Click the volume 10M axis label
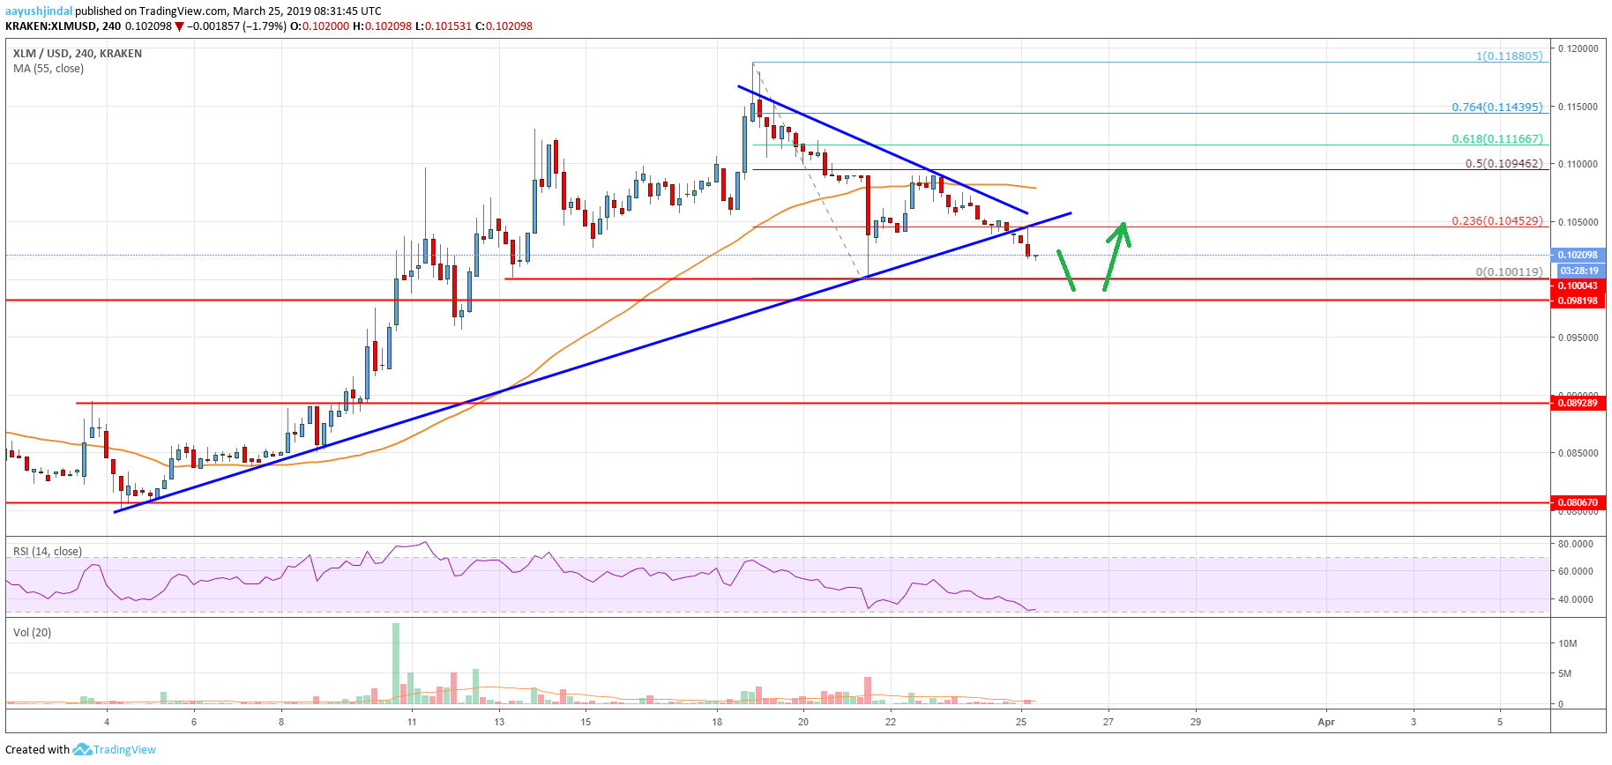Image resolution: width=1612 pixels, height=765 pixels. (x=1567, y=643)
